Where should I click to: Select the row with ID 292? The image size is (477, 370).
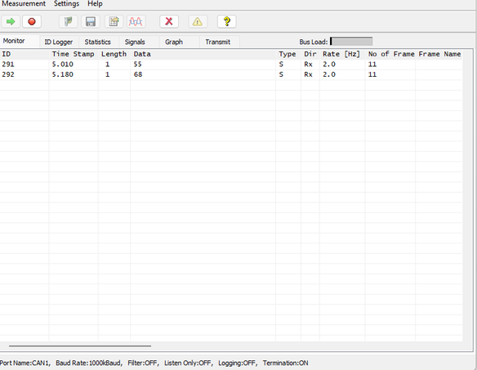231,74
